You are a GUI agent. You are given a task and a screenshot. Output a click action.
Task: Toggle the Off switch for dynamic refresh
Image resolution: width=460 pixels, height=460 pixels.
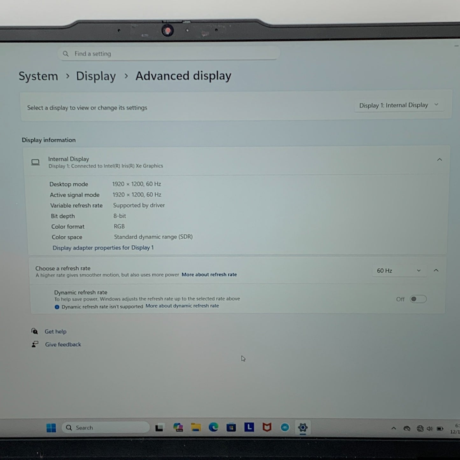point(418,299)
